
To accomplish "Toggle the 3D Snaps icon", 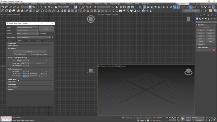I will click(x=80, y=7).
